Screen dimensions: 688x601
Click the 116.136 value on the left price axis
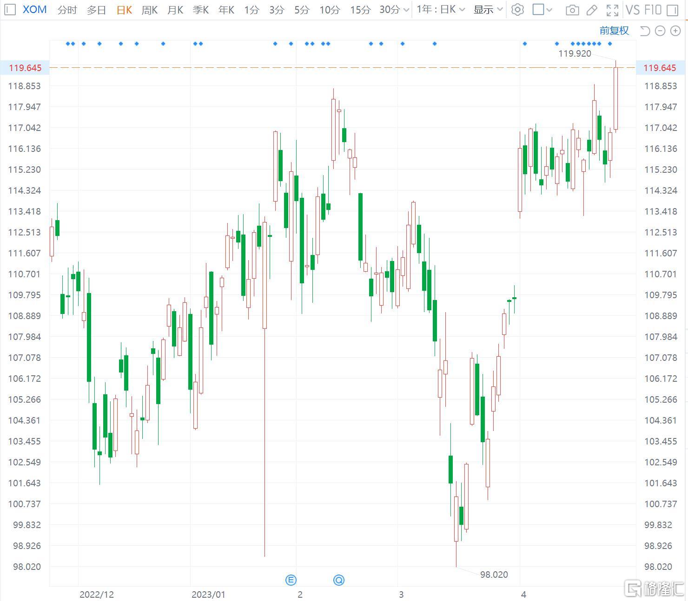25,149
